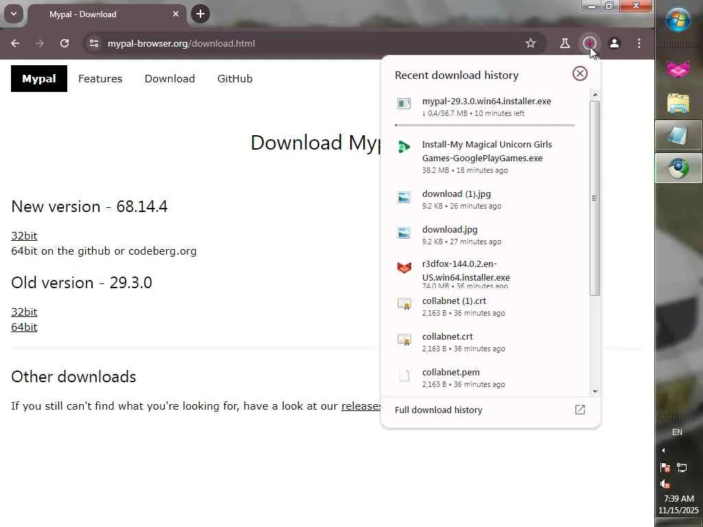This screenshot has height=527, width=703.
Task: Open mypal-29.3.0.win64.installer.exe download entry
Action: pyautogui.click(x=485, y=107)
